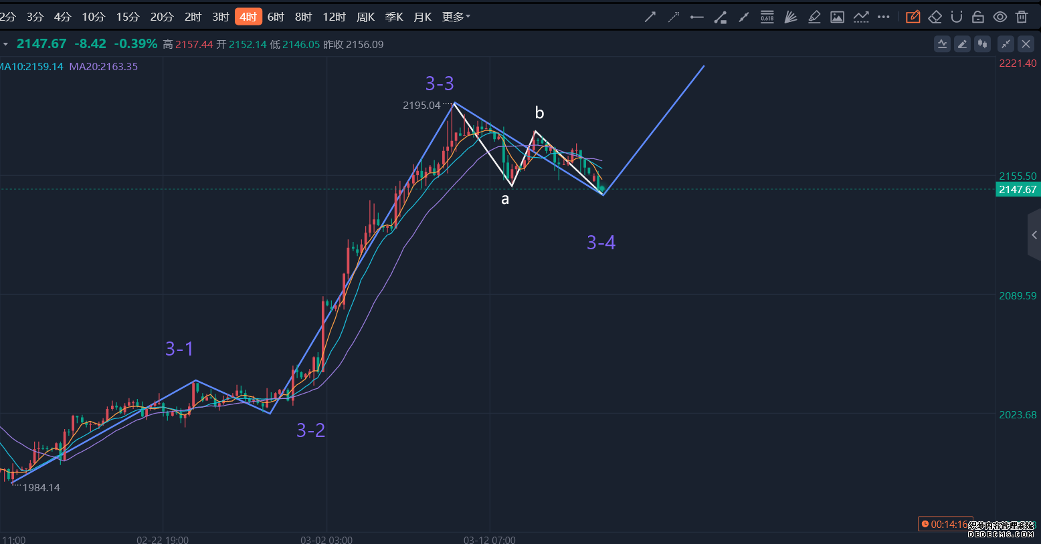This screenshot has width=1041, height=544.
Task: Toggle drawings visibility eye icon
Action: (1000, 17)
